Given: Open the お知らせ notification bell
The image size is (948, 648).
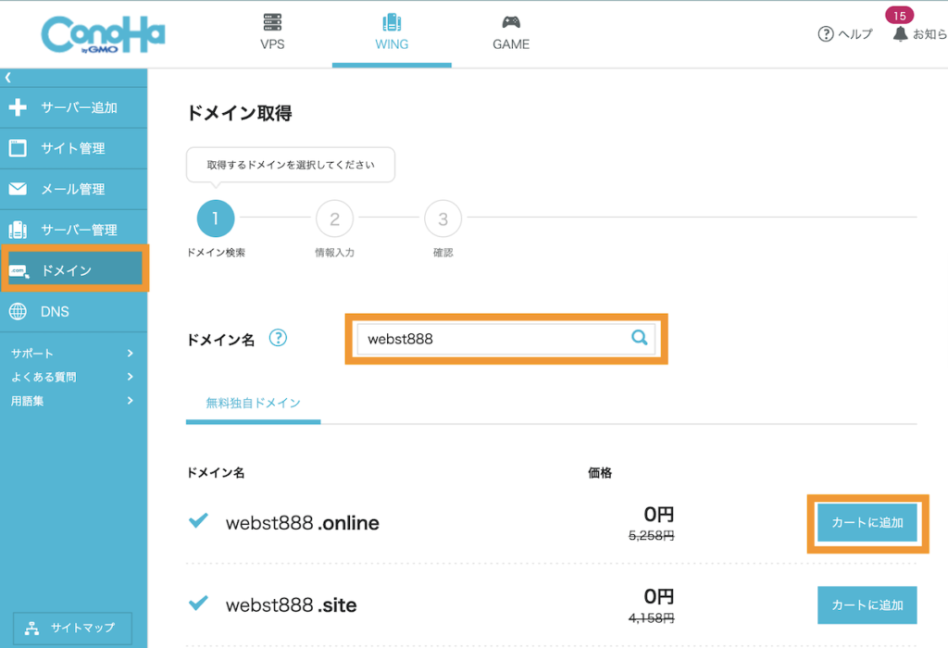Looking at the screenshot, I should tap(899, 33).
